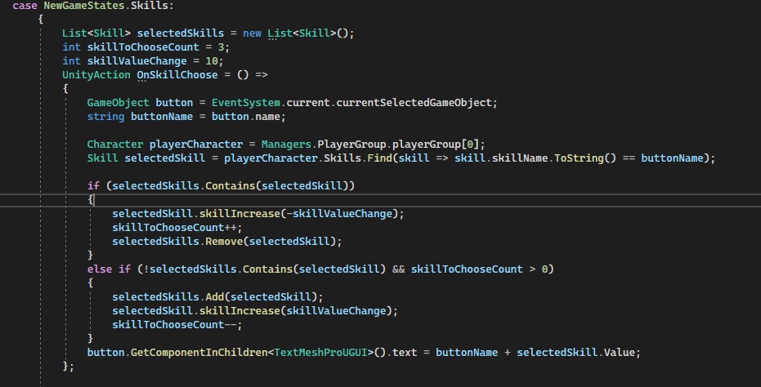Click 'Skill selectedSkill' declaration
The image size is (761, 387).
click(x=146, y=158)
